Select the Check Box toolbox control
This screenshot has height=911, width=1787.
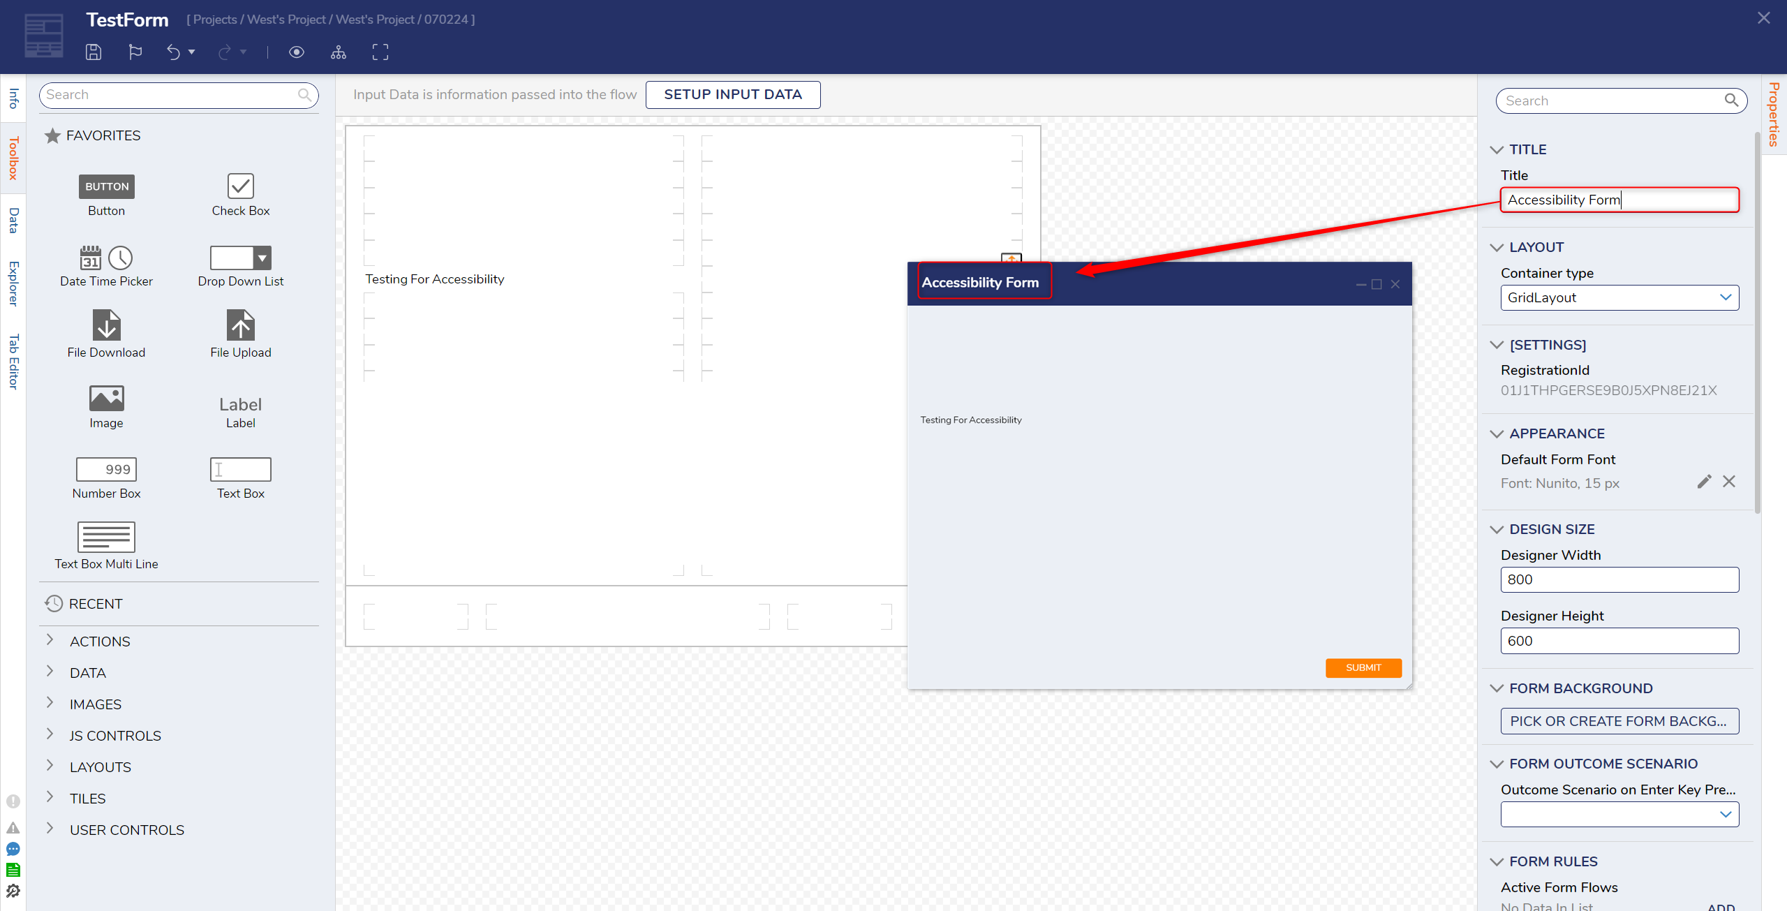pos(241,195)
